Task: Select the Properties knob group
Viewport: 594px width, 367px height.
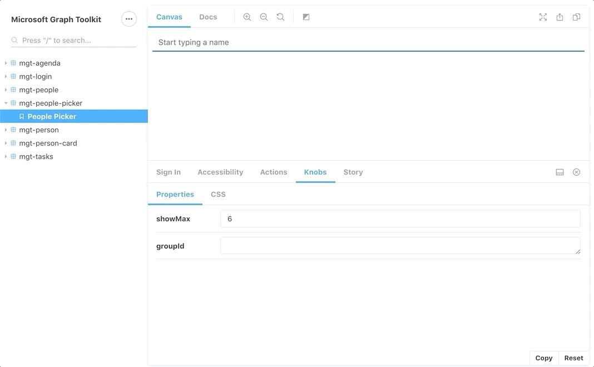Action: [x=175, y=194]
